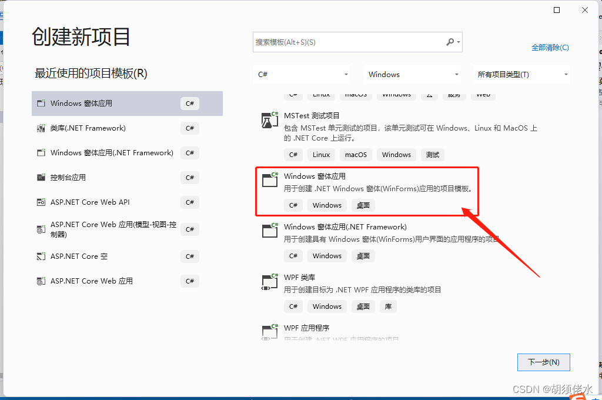This screenshot has width=602, height=400.
Task: Click the ASP.NET Core Web 应用(模型-视图-控制器) icon
Action: [x=41, y=229]
